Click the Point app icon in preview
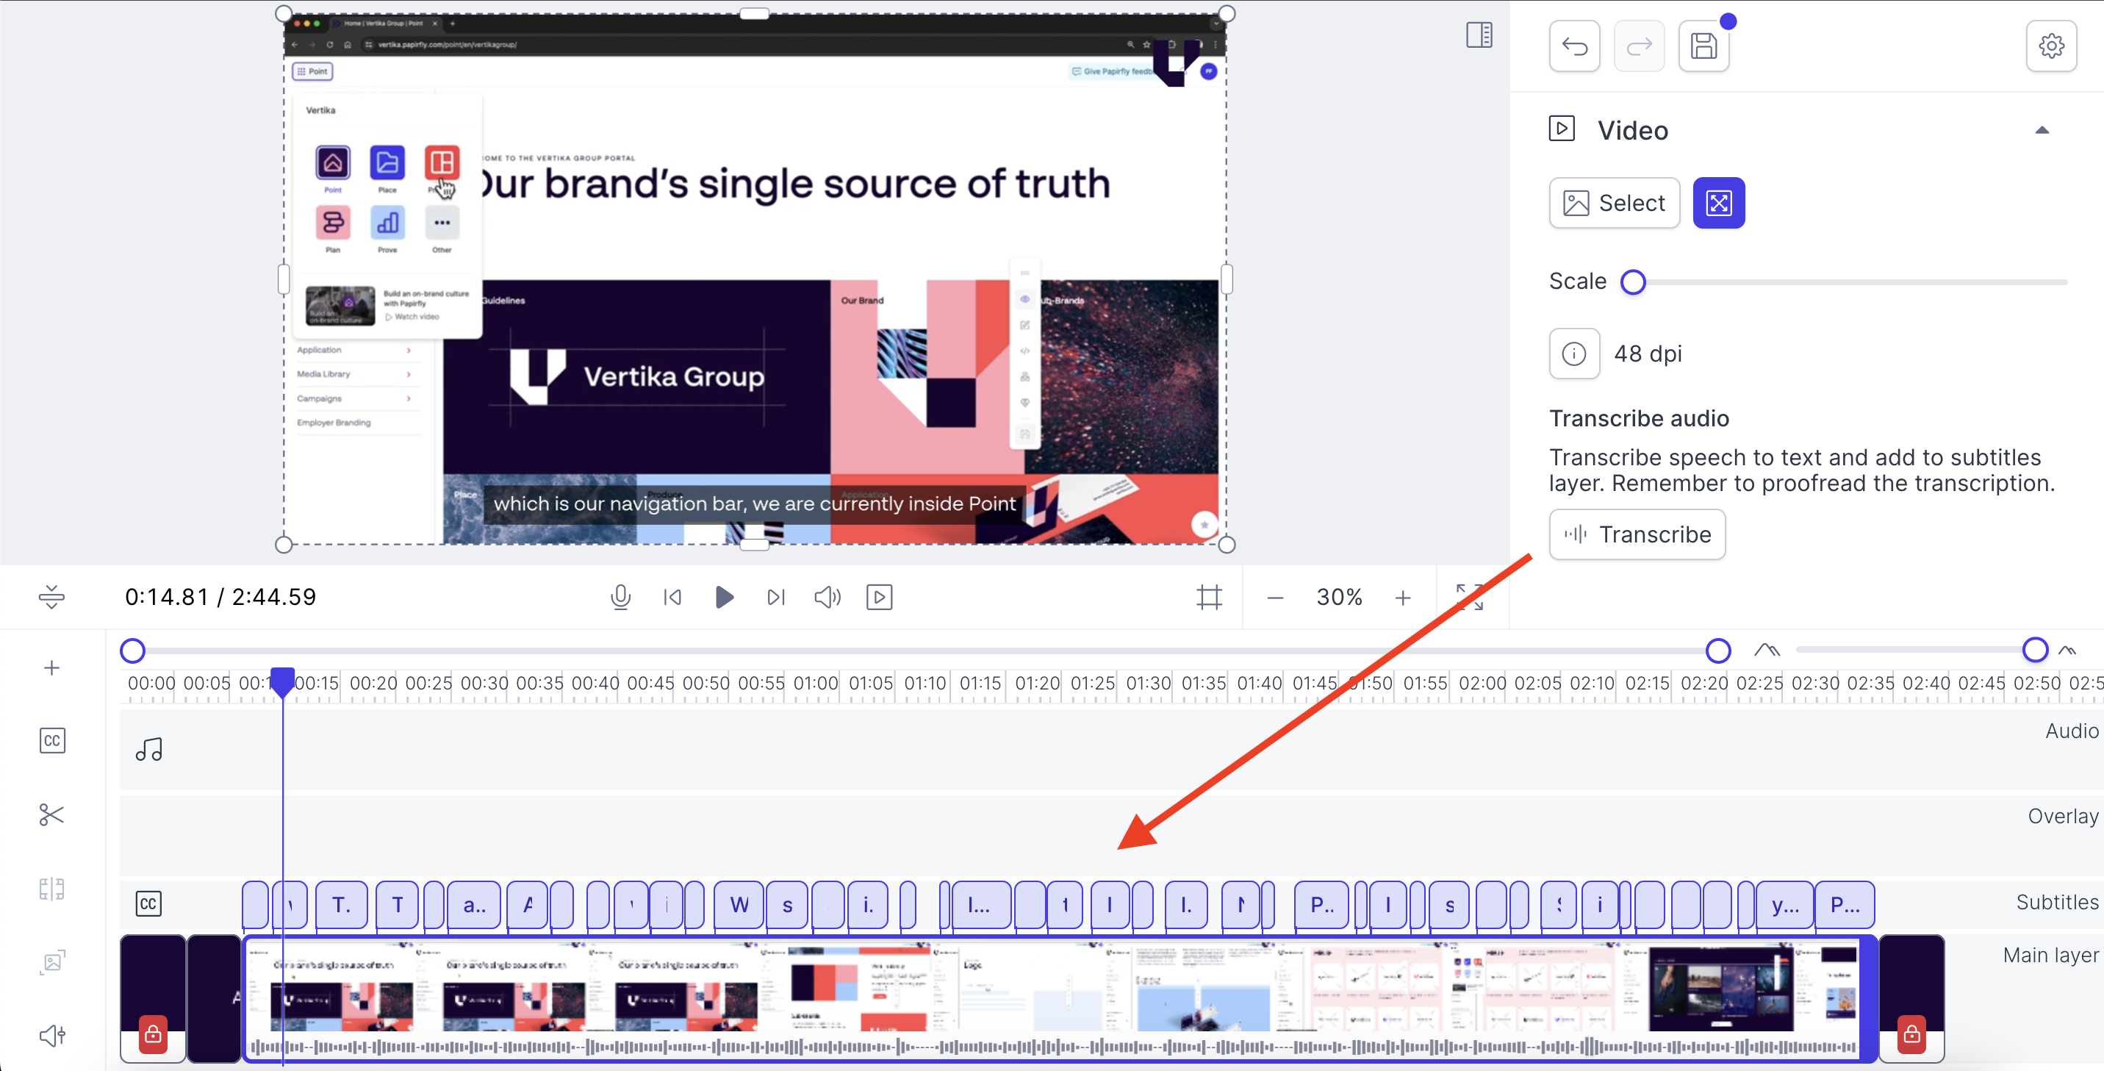 coord(332,162)
